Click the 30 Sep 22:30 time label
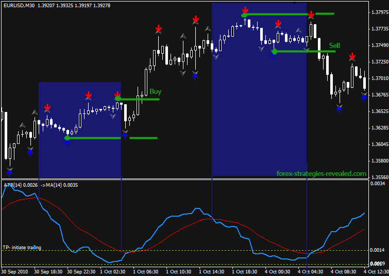Viewport: 389px width, 276px height. click(x=81, y=271)
